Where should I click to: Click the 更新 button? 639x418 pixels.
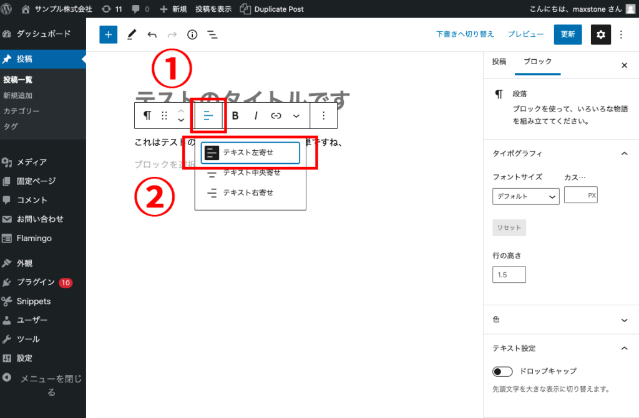point(567,34)
